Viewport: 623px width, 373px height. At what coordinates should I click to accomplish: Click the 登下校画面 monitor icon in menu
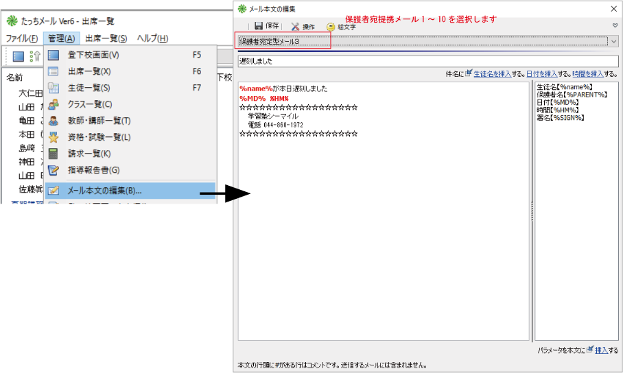coord(54,55)
